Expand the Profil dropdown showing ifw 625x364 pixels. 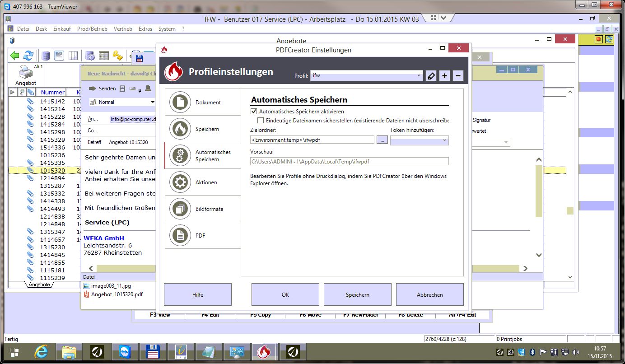(x=366, y=76)
